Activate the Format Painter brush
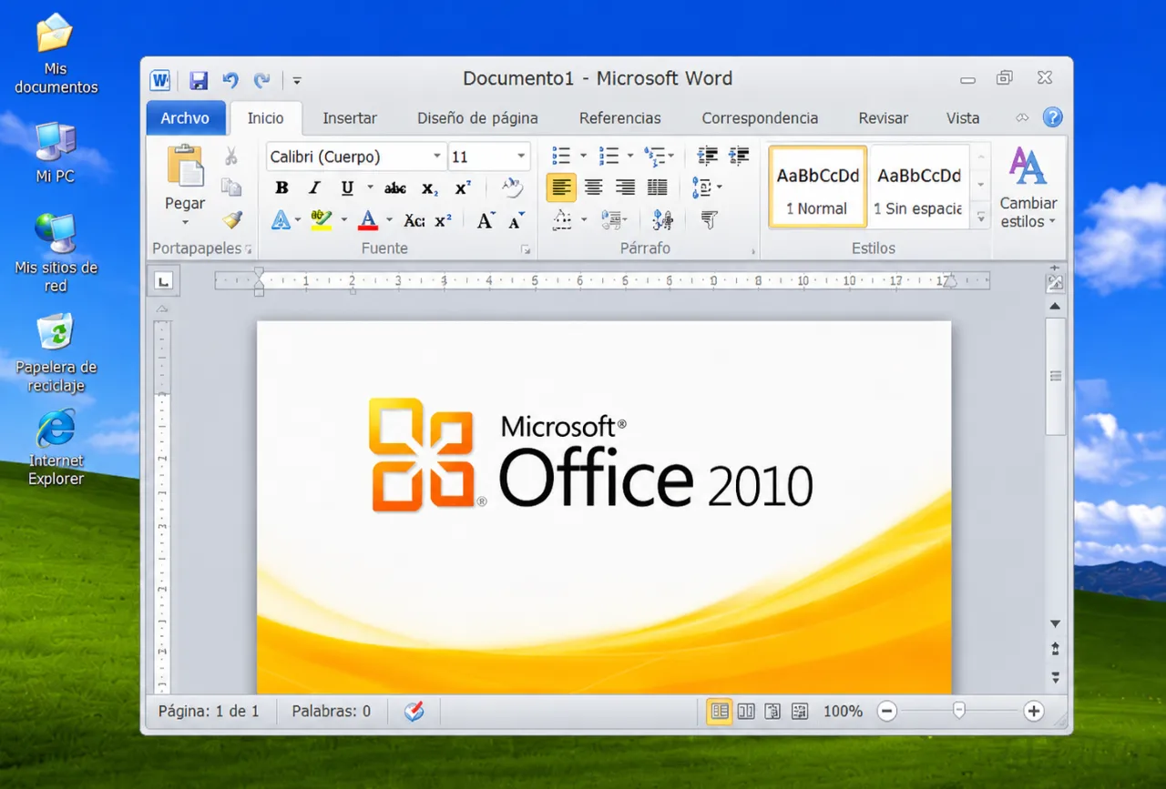The image size is (1166, 789). click(231, 219)
